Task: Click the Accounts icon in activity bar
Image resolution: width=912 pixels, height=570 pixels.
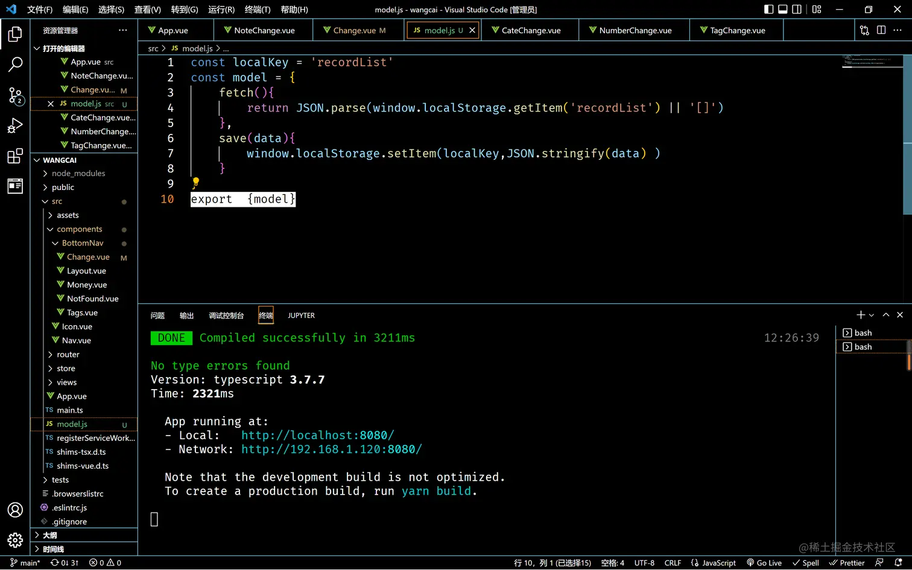Action: 15,510
